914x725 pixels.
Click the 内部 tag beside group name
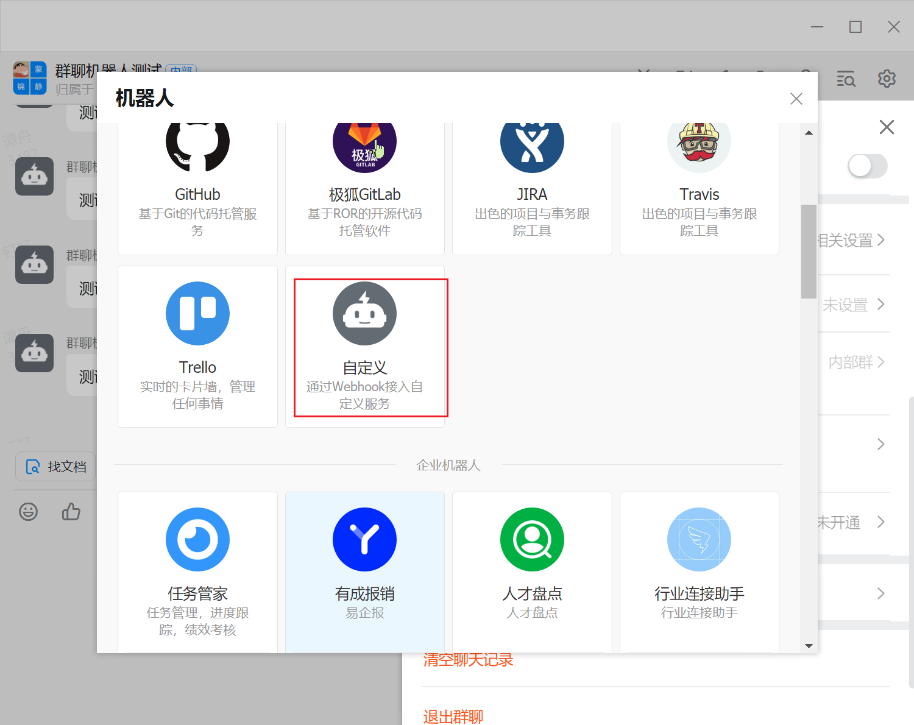(181, 69)
